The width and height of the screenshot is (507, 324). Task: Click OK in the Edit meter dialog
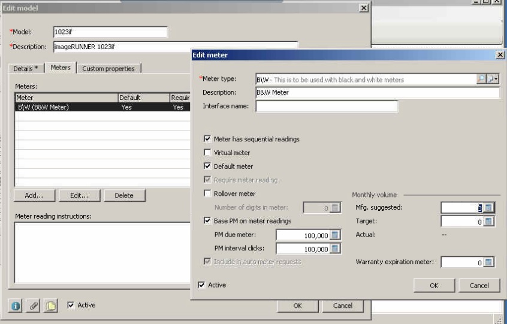(x=434, y=286)
